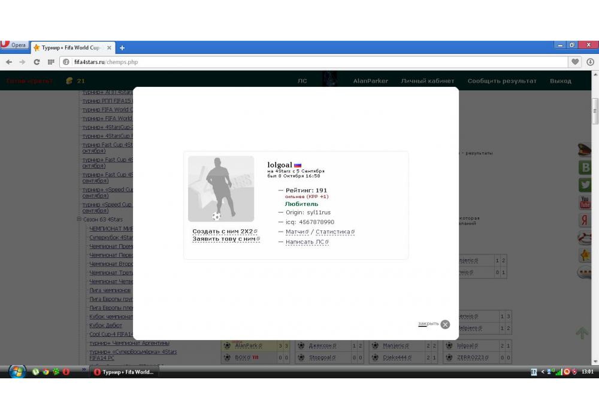Reload the page with the refresh icon
Viewport: 599px width, 419px height.
point(37,62)
